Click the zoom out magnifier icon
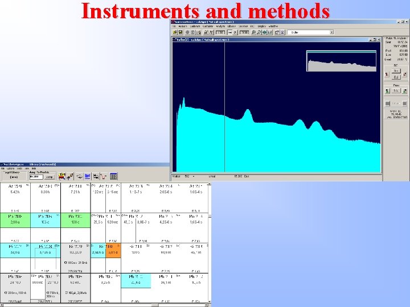410x307 pixels. [x=259, y=32]
